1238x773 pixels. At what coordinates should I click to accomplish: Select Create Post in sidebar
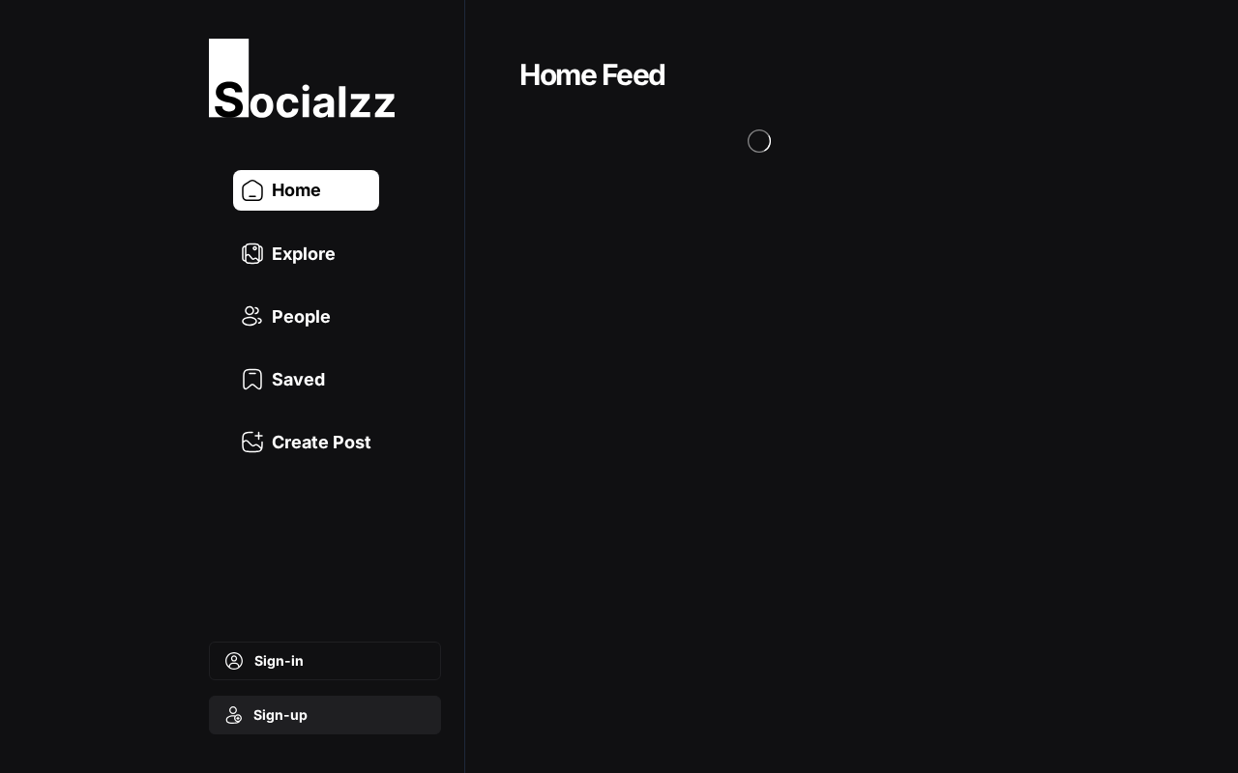(x=306, y=442)
